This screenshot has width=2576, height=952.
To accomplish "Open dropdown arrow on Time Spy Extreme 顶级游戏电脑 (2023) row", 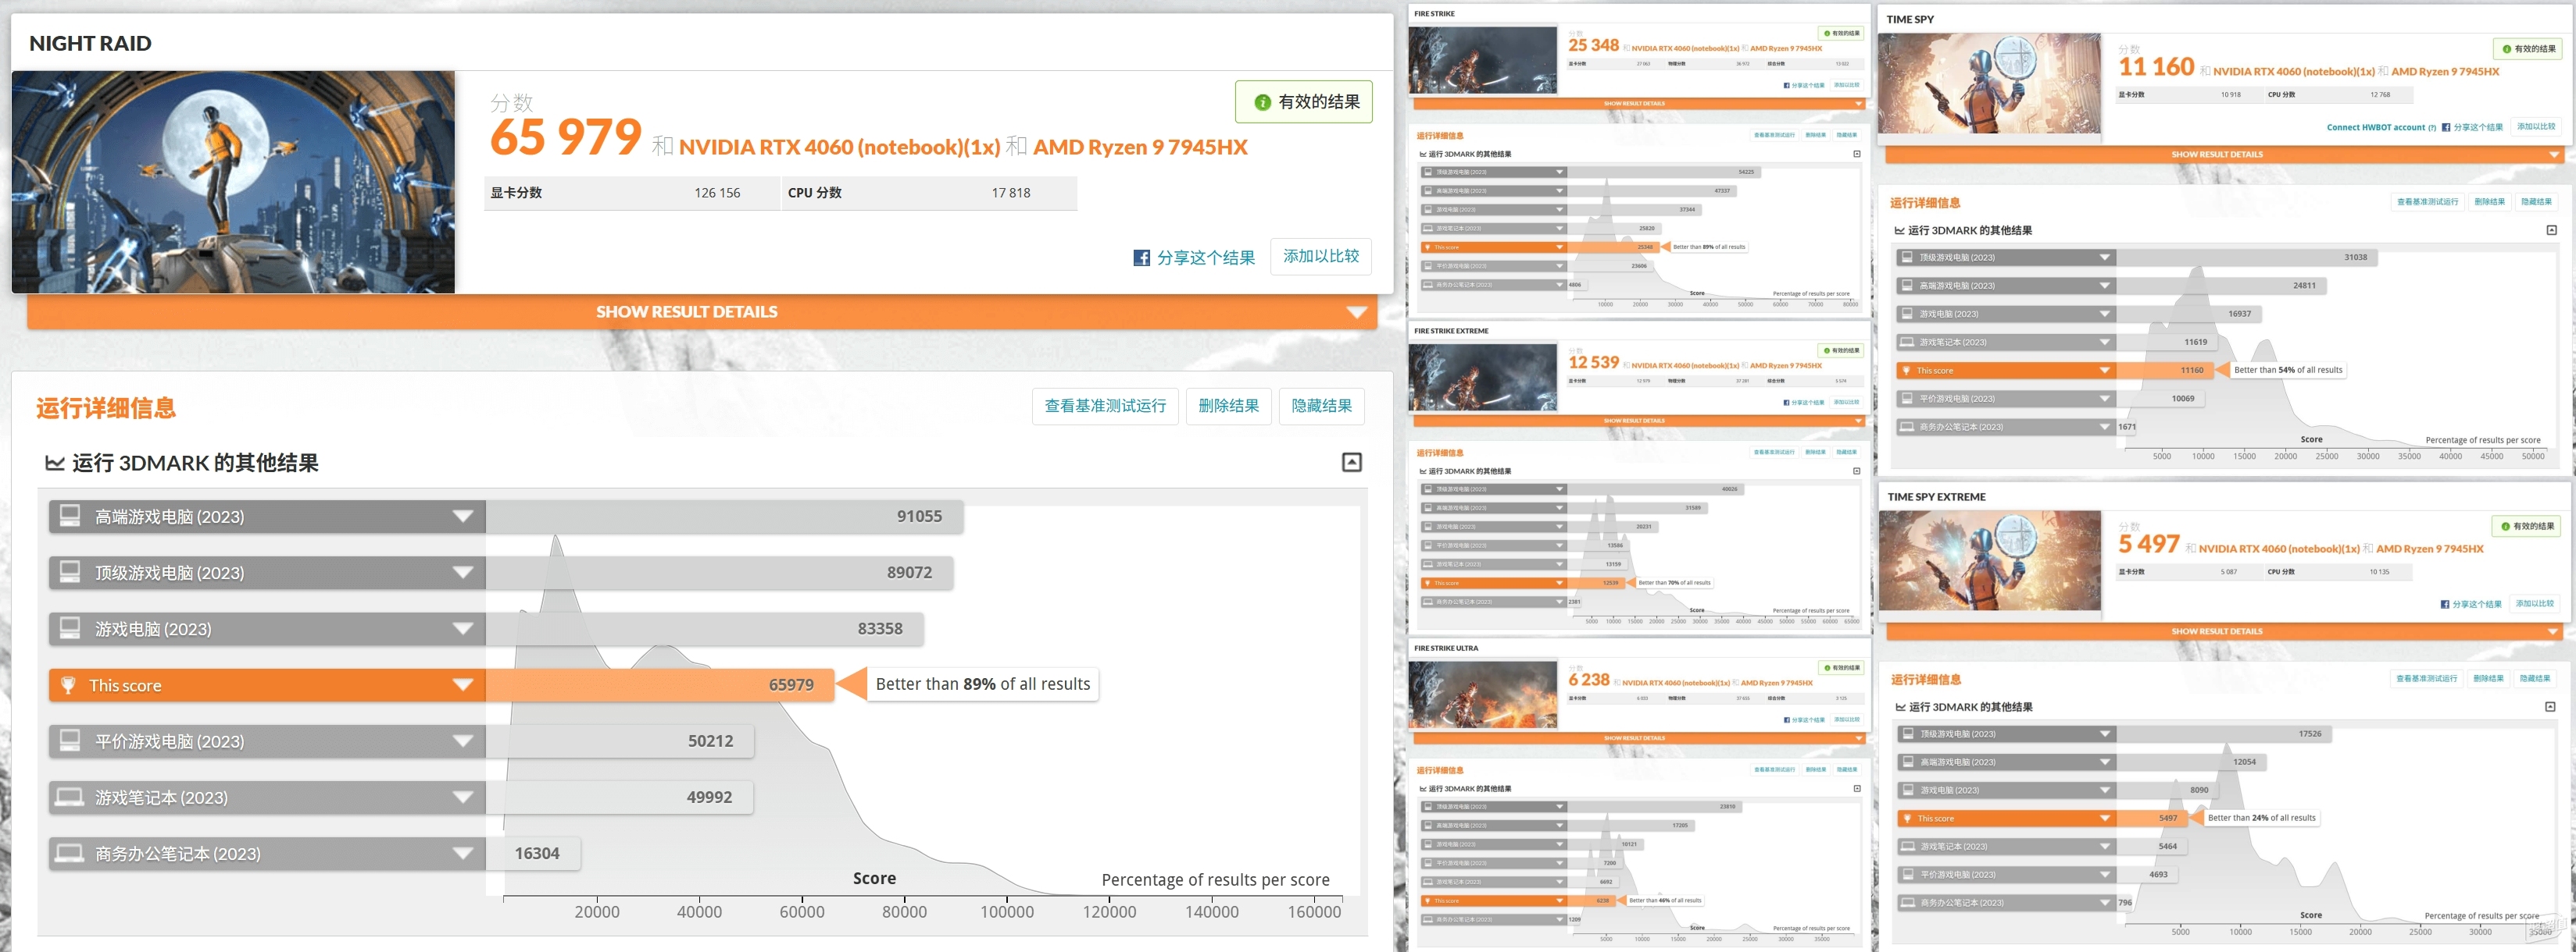I will (x=2105, y=734).
